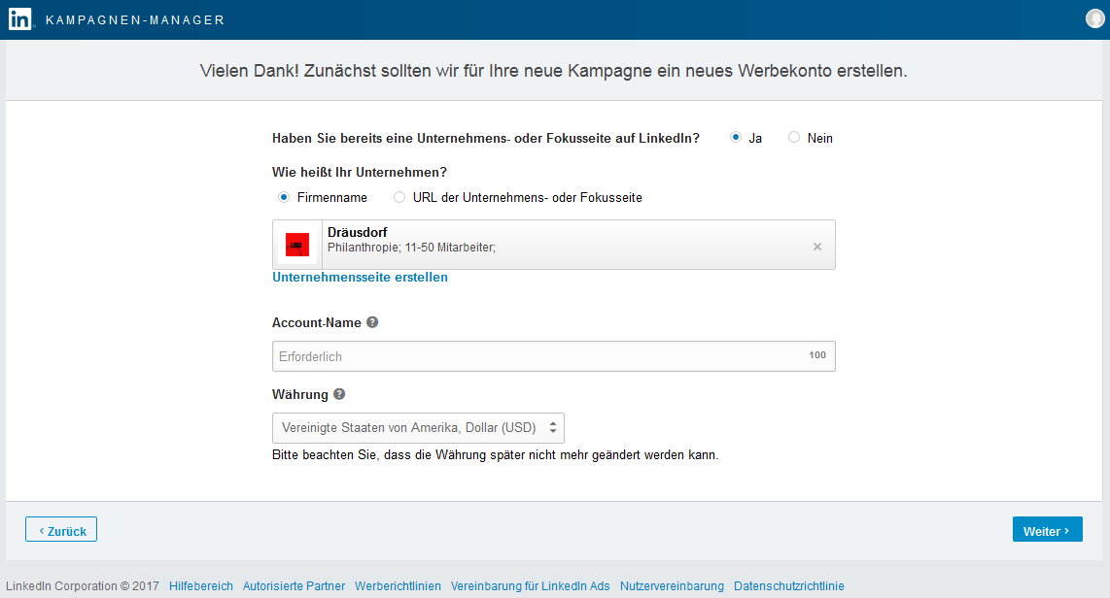Open the Nutzervereinbarung footer link
This screenshot has height=598, width=1110.
pyautogui.click(x=672, y=586)
